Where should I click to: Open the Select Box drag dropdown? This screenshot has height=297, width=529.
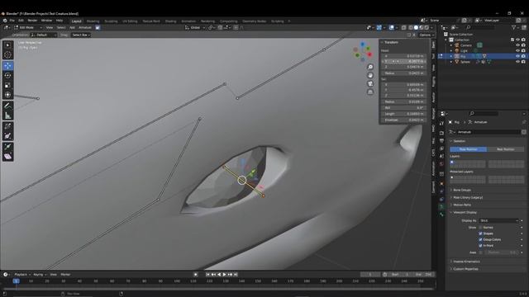[81, 35]
